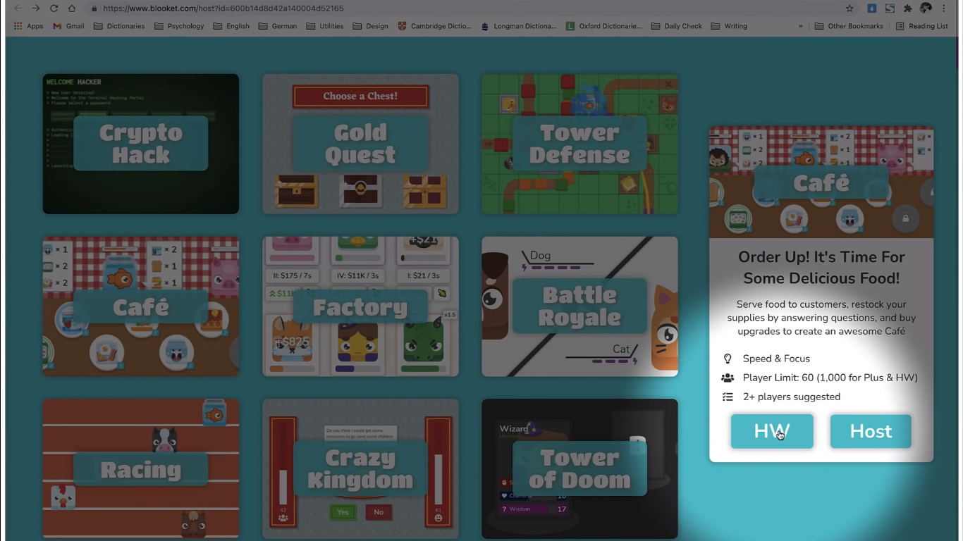
Task: Click the Choose a Chest! banner
Action: pyautogui.click(x=360, y=96)
